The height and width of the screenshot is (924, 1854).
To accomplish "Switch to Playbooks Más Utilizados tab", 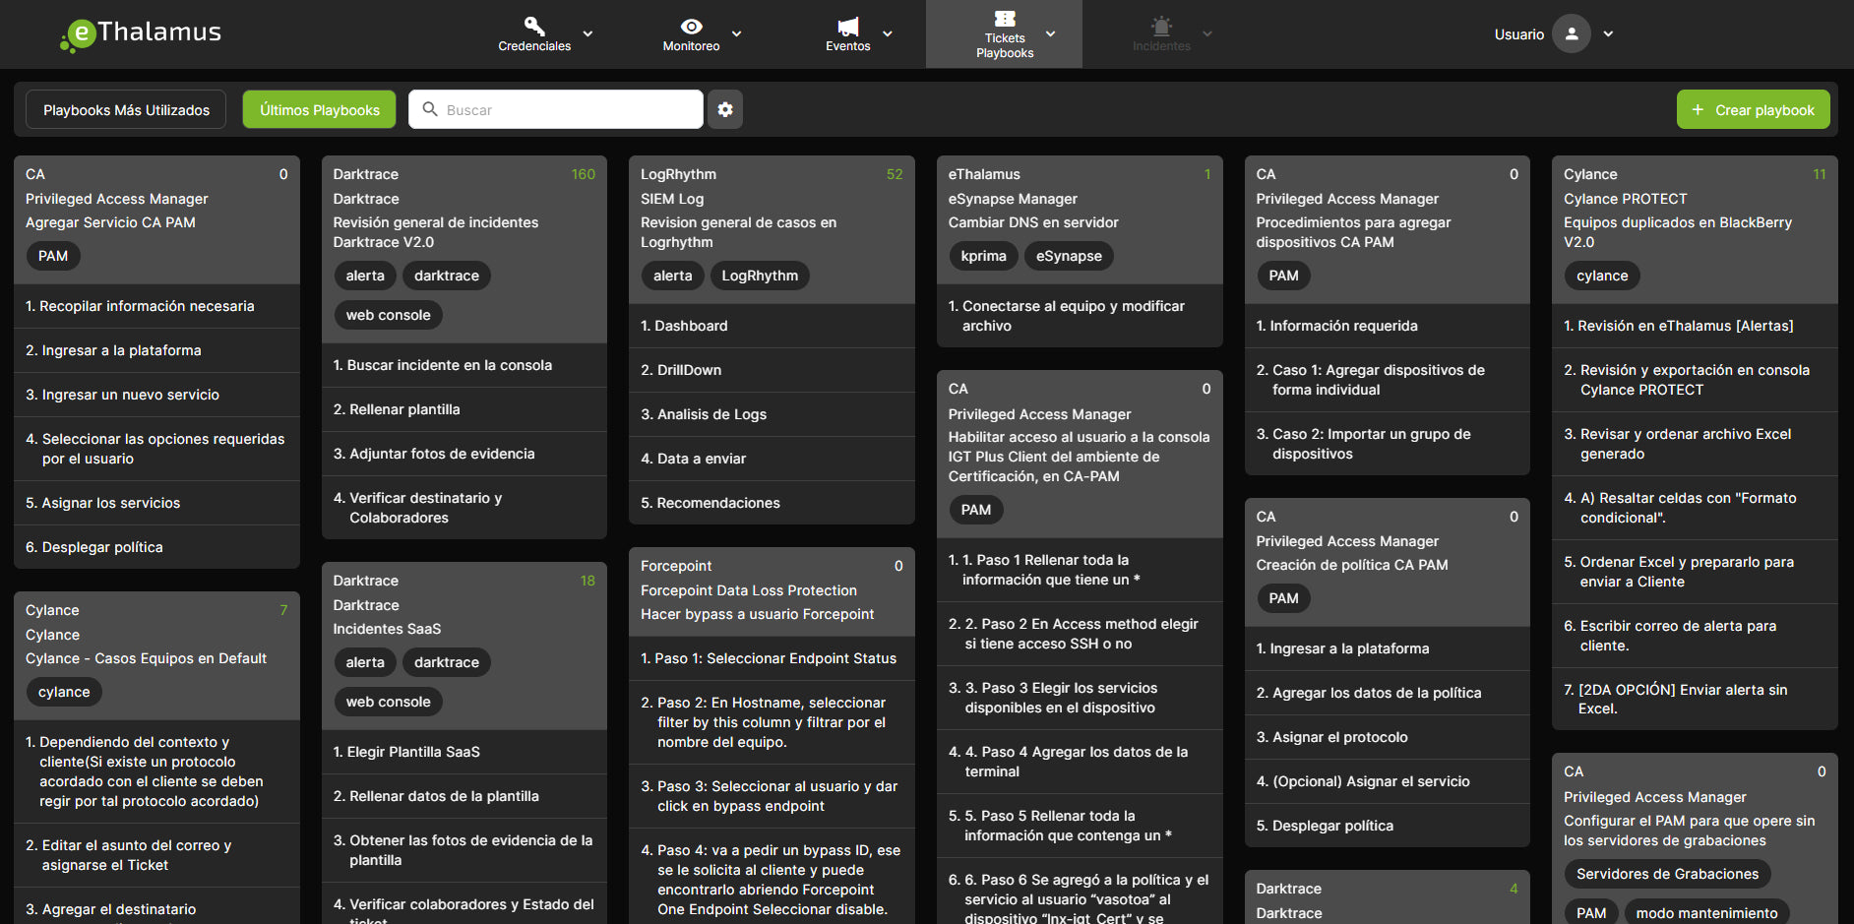I will coord(126,109).
